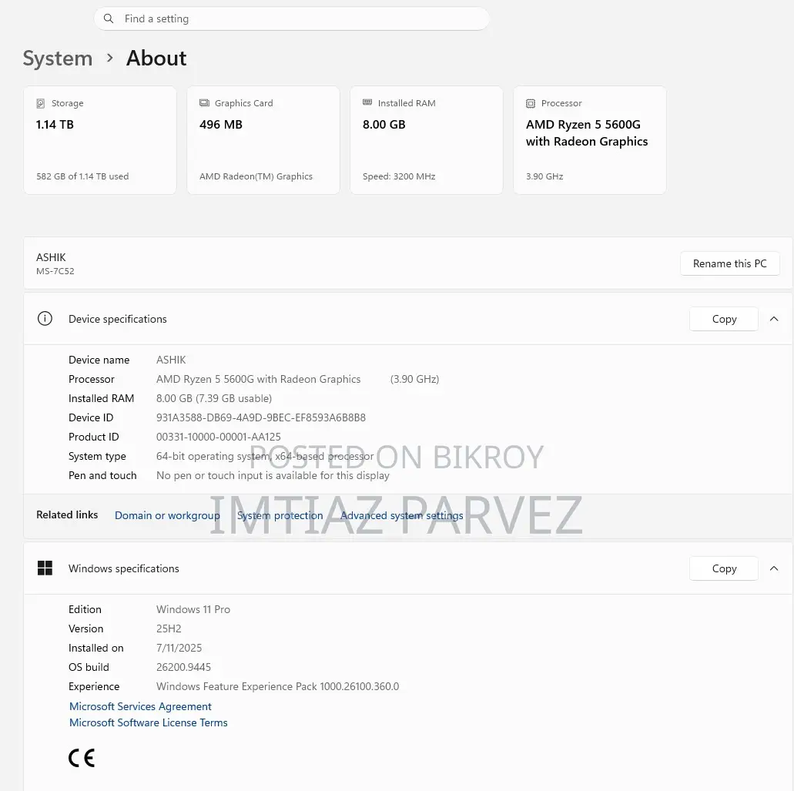Copy the Device specifications
The width and height of the screenshot is (794, 791).
point(724,319)
